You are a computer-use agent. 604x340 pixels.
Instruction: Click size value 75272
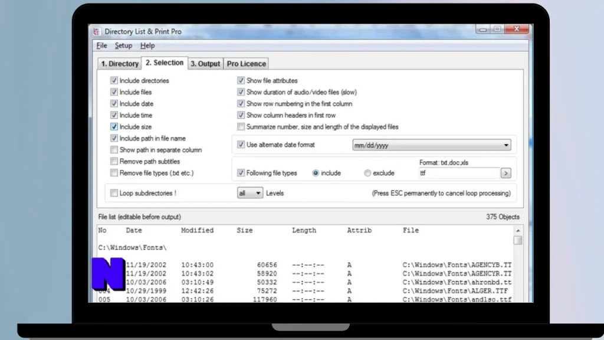(x=267, y=290)
